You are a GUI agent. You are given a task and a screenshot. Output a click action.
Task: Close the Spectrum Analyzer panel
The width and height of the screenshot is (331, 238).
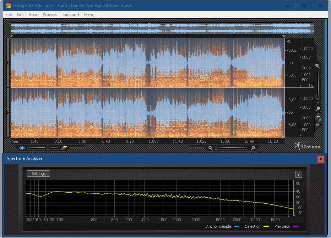click(321, 159)
